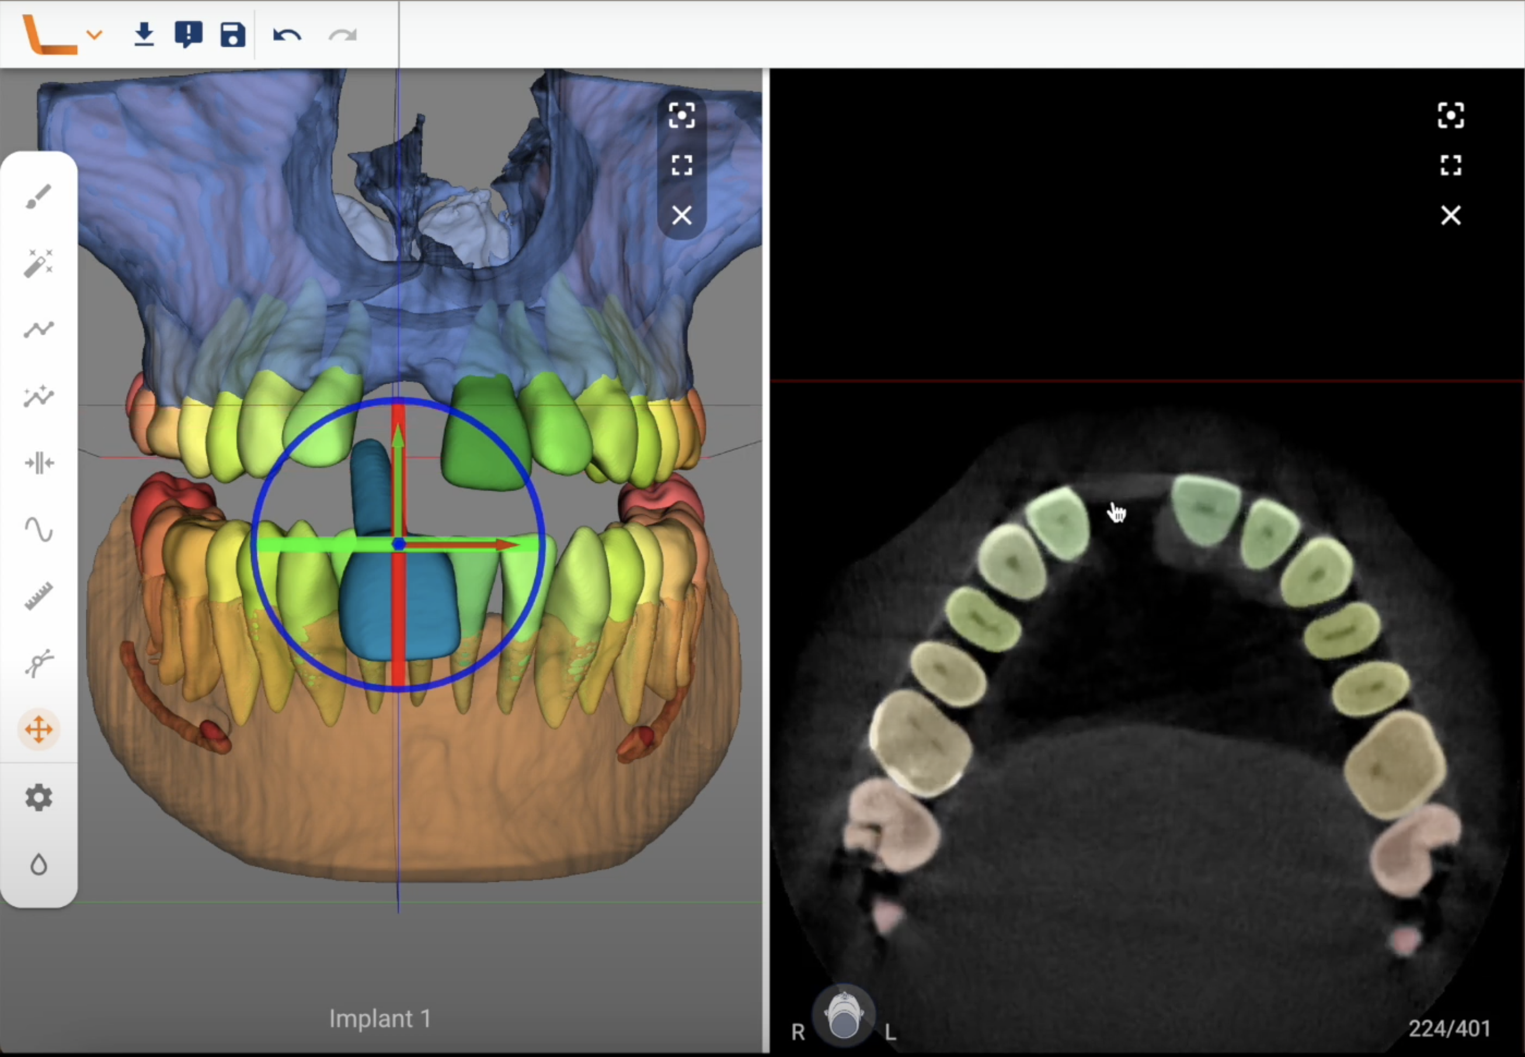The image size is (1525, 1057).
Task: Select the brush tool in left sidebar
Action: pyautogui.click(x=39, y=197)
